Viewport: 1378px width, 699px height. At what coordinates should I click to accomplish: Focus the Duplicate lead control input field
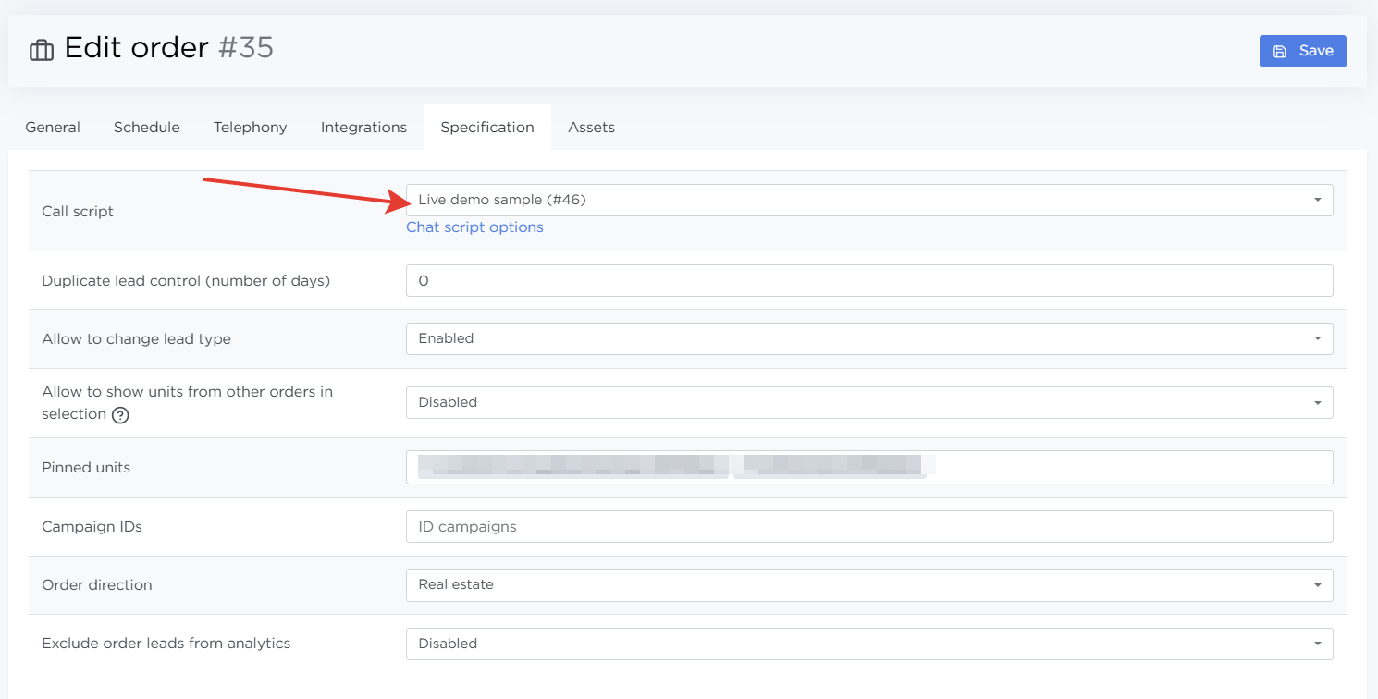coord(868,281)
